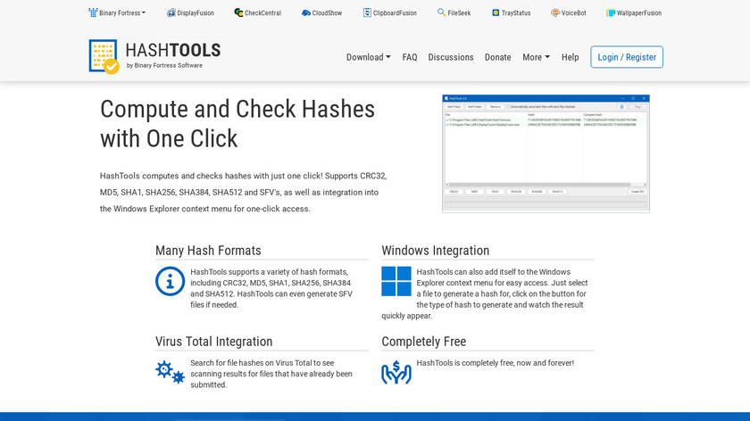Click the VoiceBot icon
Image resolution: width=750 pixels, height=421 pixels.
pyautogui.click(x=555, y=12)
